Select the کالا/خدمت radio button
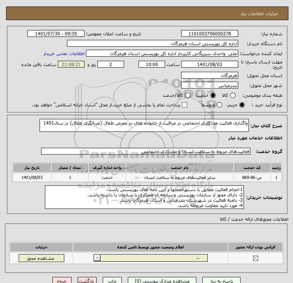The width and height of the screenshot is (293, 283). [x=188, y=95]
